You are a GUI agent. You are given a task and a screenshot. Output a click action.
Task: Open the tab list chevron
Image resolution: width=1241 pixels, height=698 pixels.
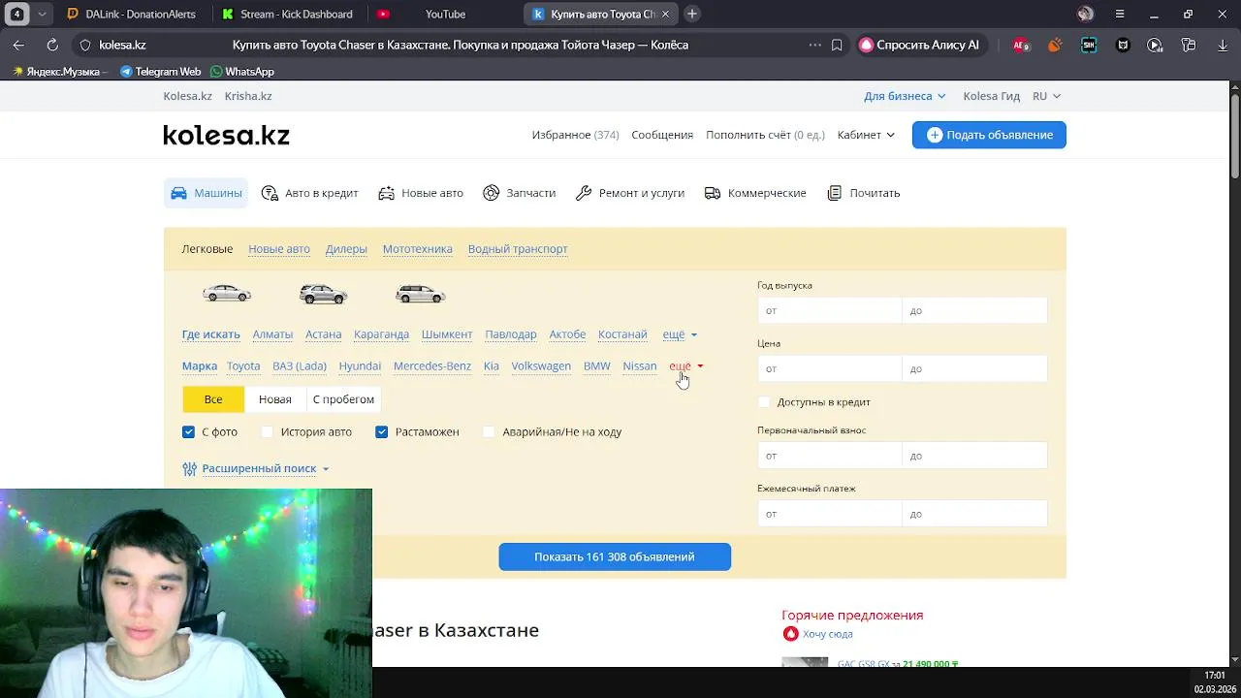click(x=42, y=14)
